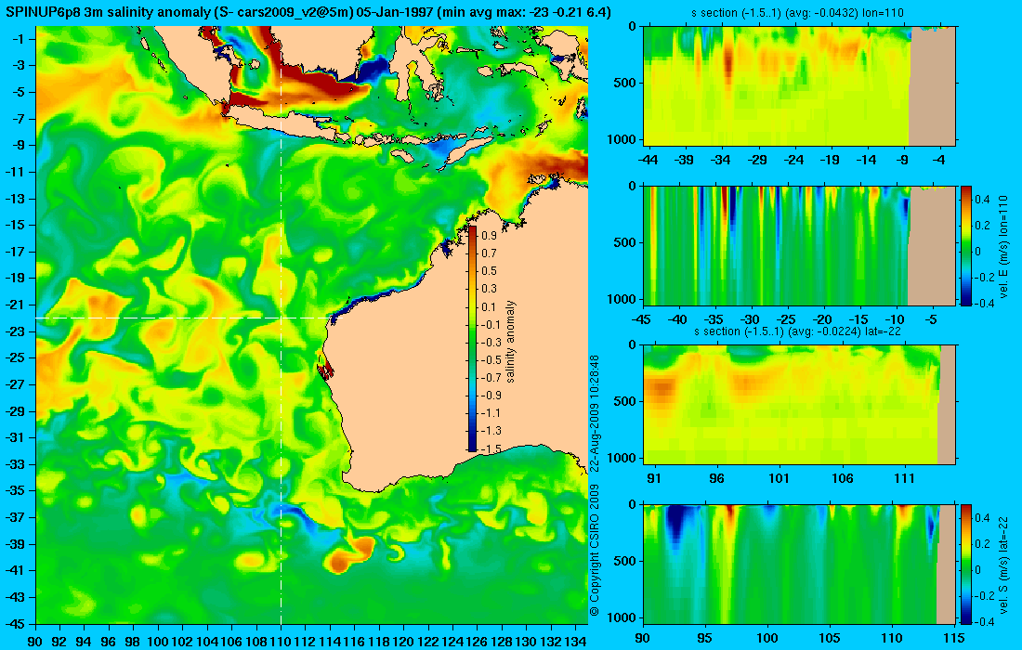Screen dimensions: 1022x650
Task: Click the "-21" latitude tick on the main map
Action: [16, 305]
